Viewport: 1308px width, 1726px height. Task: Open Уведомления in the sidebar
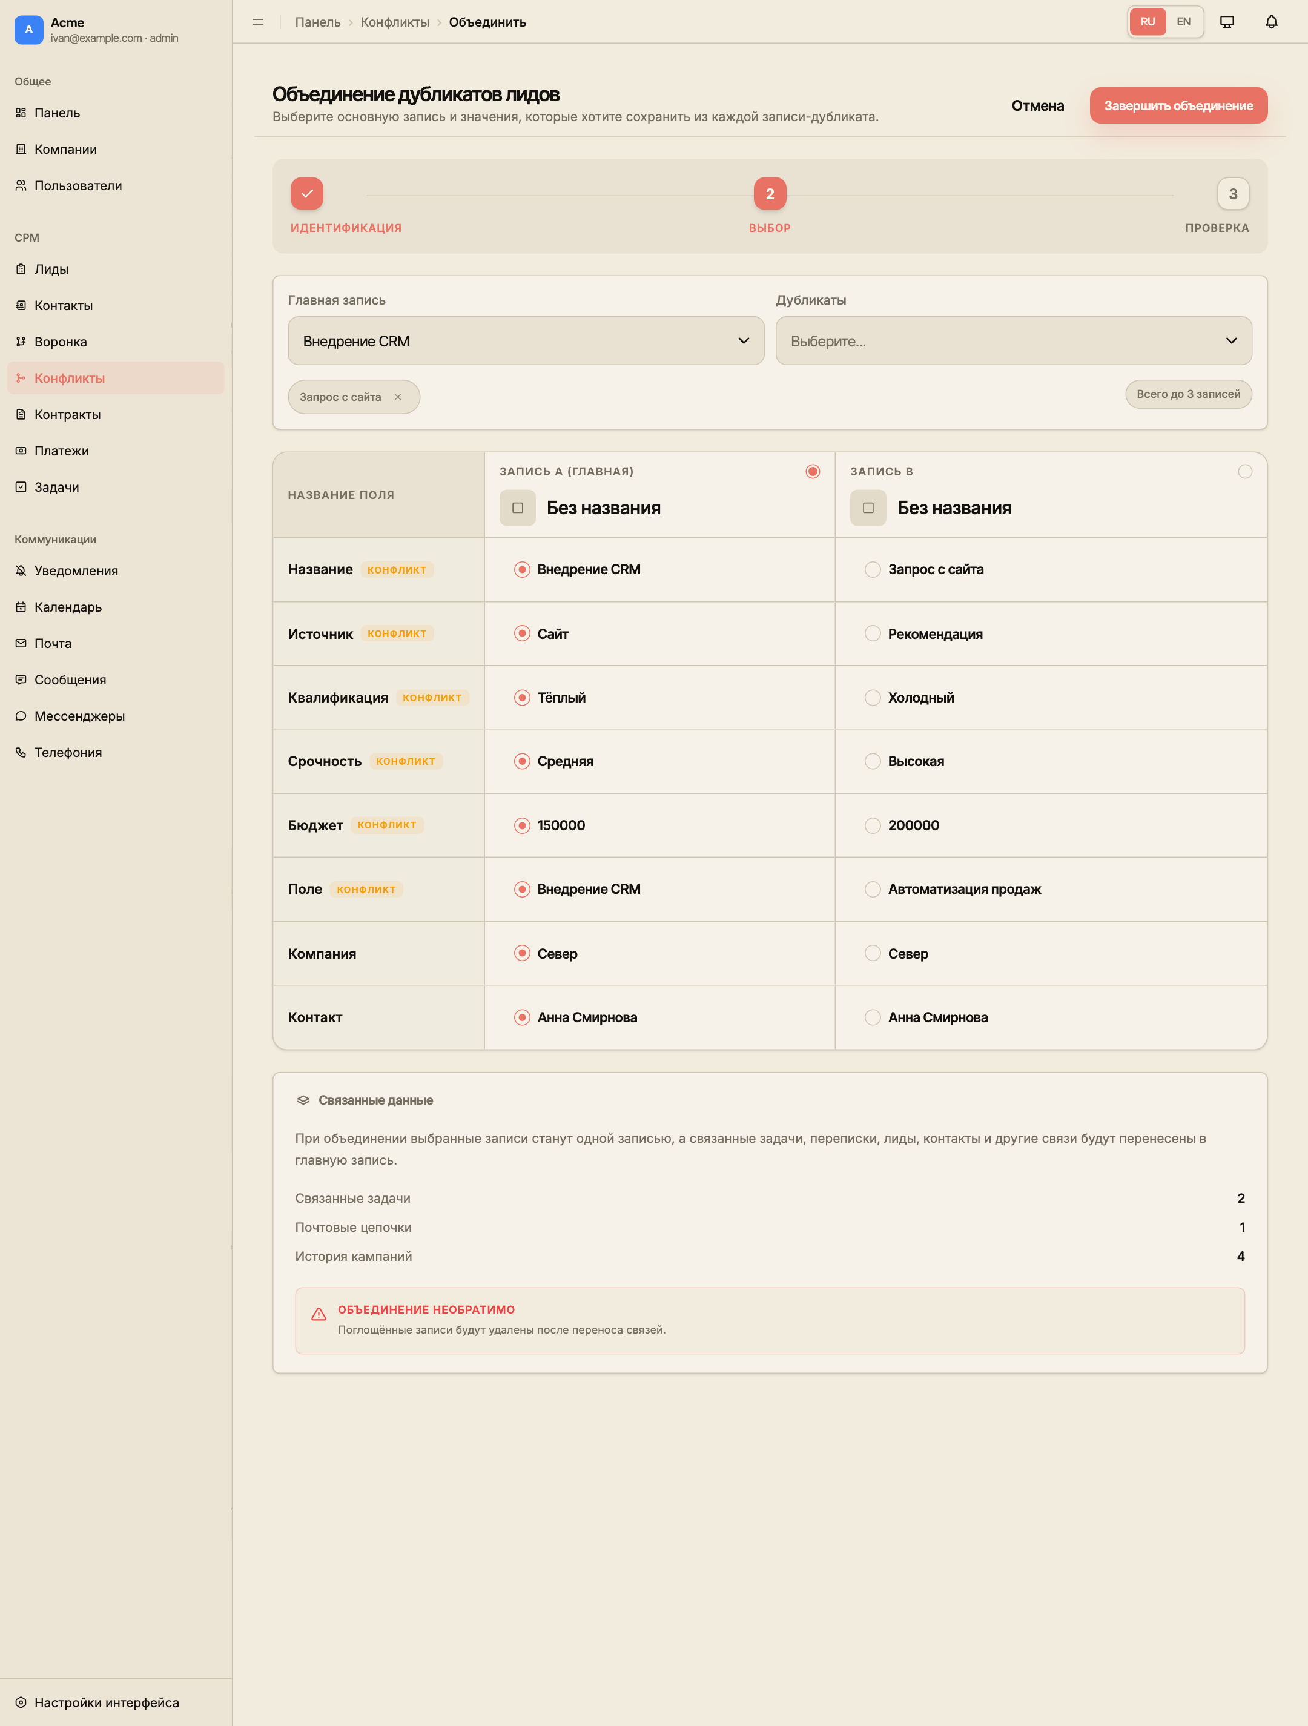coord(116,571)
